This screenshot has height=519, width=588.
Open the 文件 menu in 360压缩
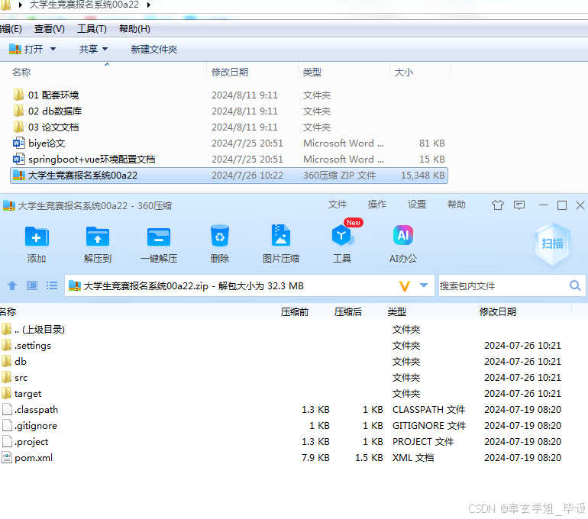(x=338, y=205)
